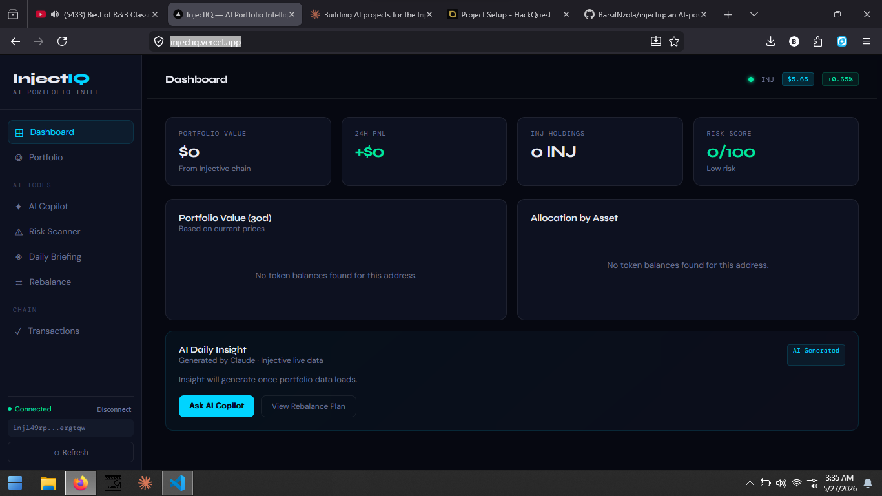Open the taskbar clock showing 3:35 AM
Image resolution: width=882 pixels, height=496 pixels.
(x=840, y=482)
